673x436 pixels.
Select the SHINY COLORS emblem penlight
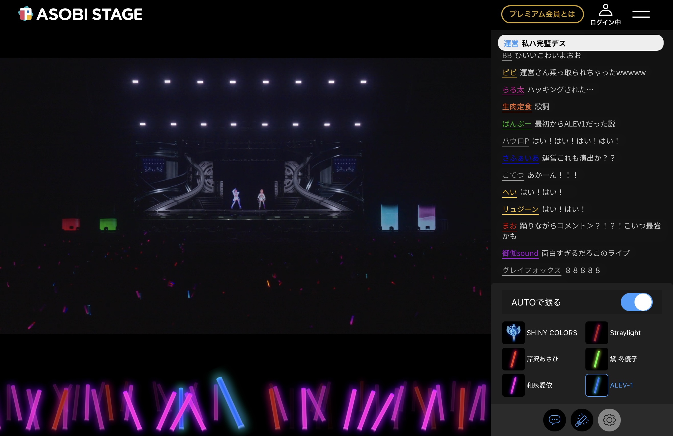point(513,333)
